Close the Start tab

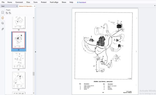(17, 6)
